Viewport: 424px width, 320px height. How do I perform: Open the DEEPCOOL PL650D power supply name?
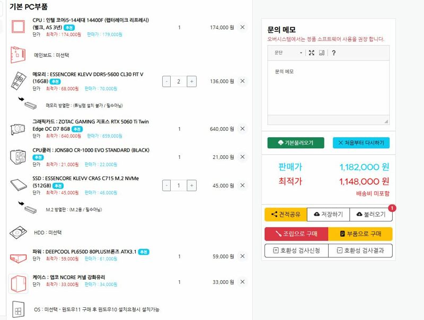pyautogui.click(x=84, y=252)
